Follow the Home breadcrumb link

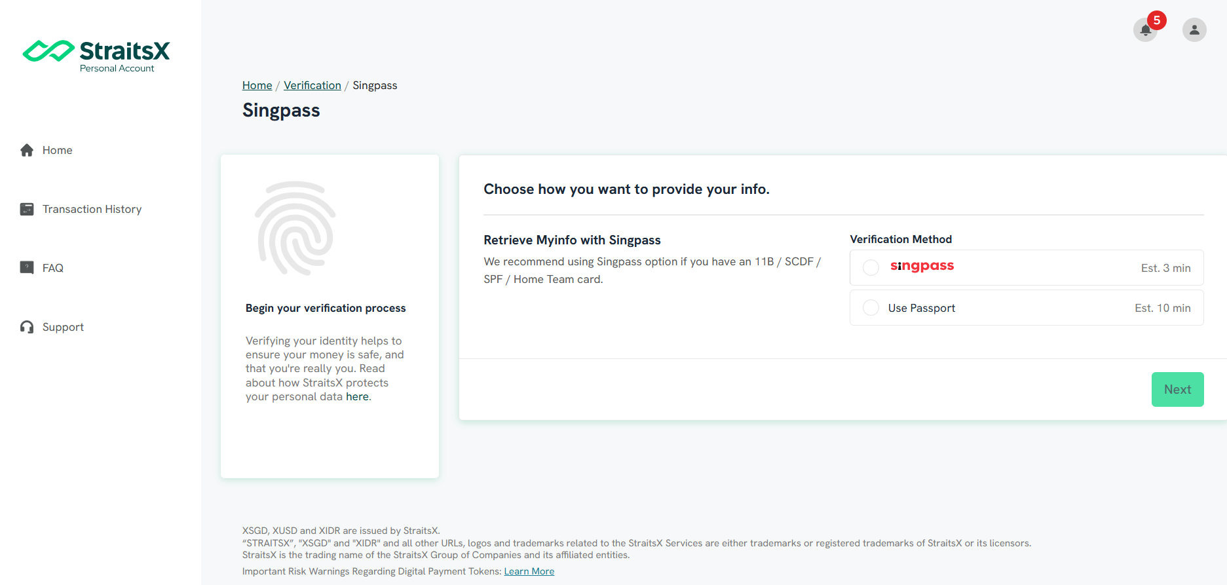click(257, 85)
